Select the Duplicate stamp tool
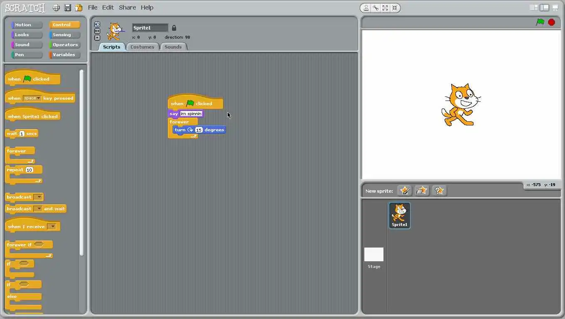Viewport: 565px width, 319px height. coord(366,7)
